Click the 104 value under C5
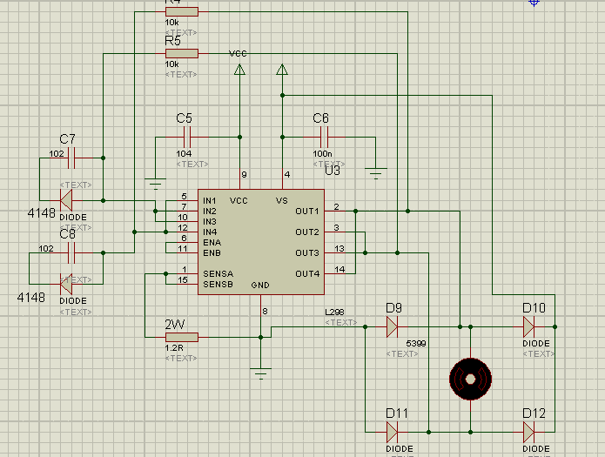The image size is (605, 457). 184,153
